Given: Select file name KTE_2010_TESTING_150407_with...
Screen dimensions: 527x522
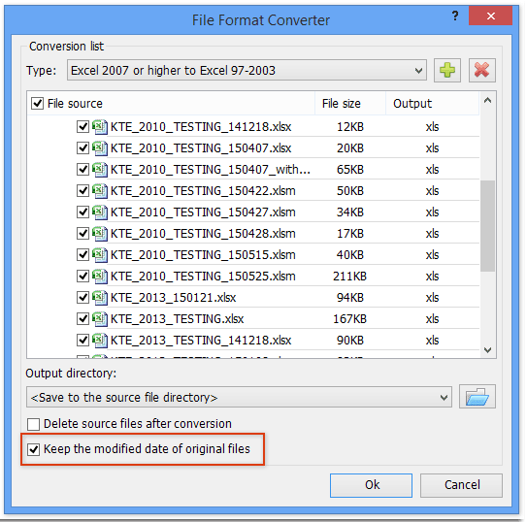Looking at the screenshot, I should [210, 170].
